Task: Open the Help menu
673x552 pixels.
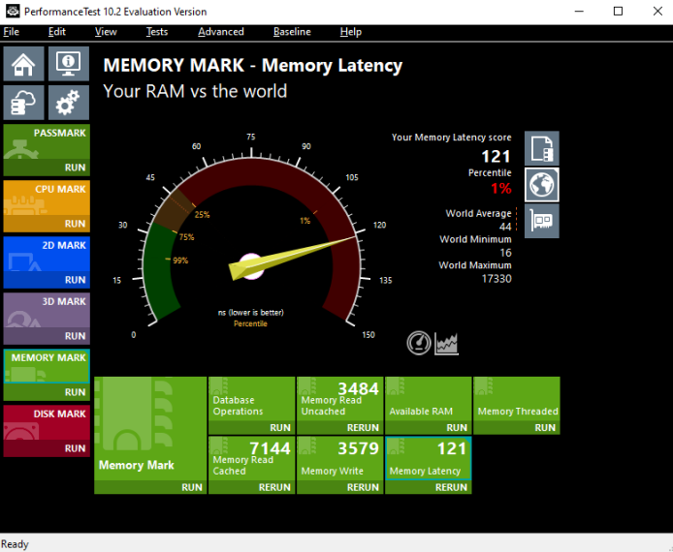Action: (351, 32)
